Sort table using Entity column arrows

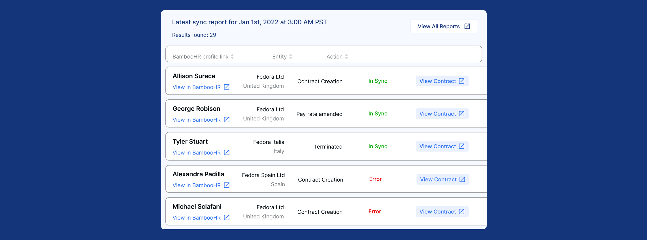[290, 57]
